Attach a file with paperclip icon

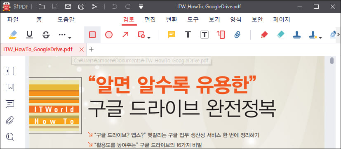pyautogui.click(x=237, y=35)
